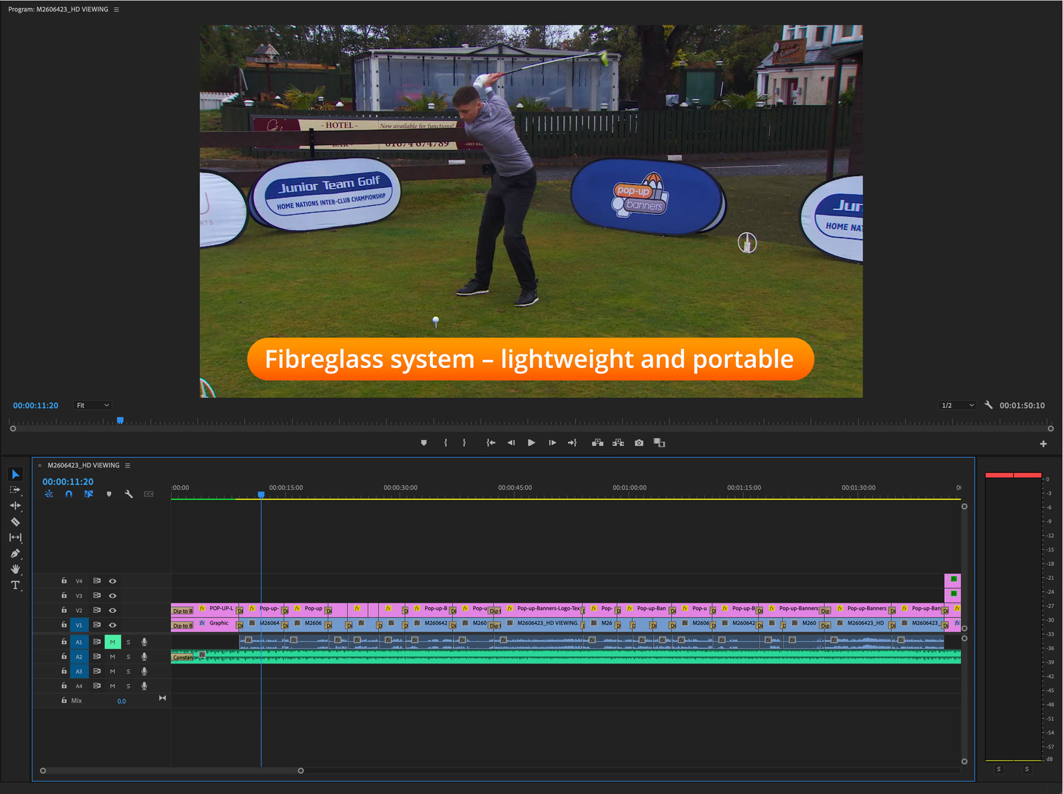1063x794 pixels.
Task: Open the Program monitor panel menu
Action: (116, 9)
